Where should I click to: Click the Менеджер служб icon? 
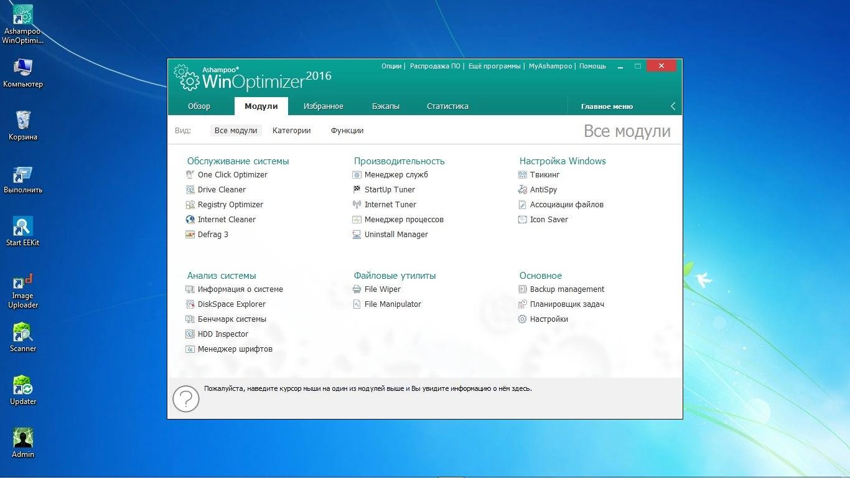pos(357,175)
